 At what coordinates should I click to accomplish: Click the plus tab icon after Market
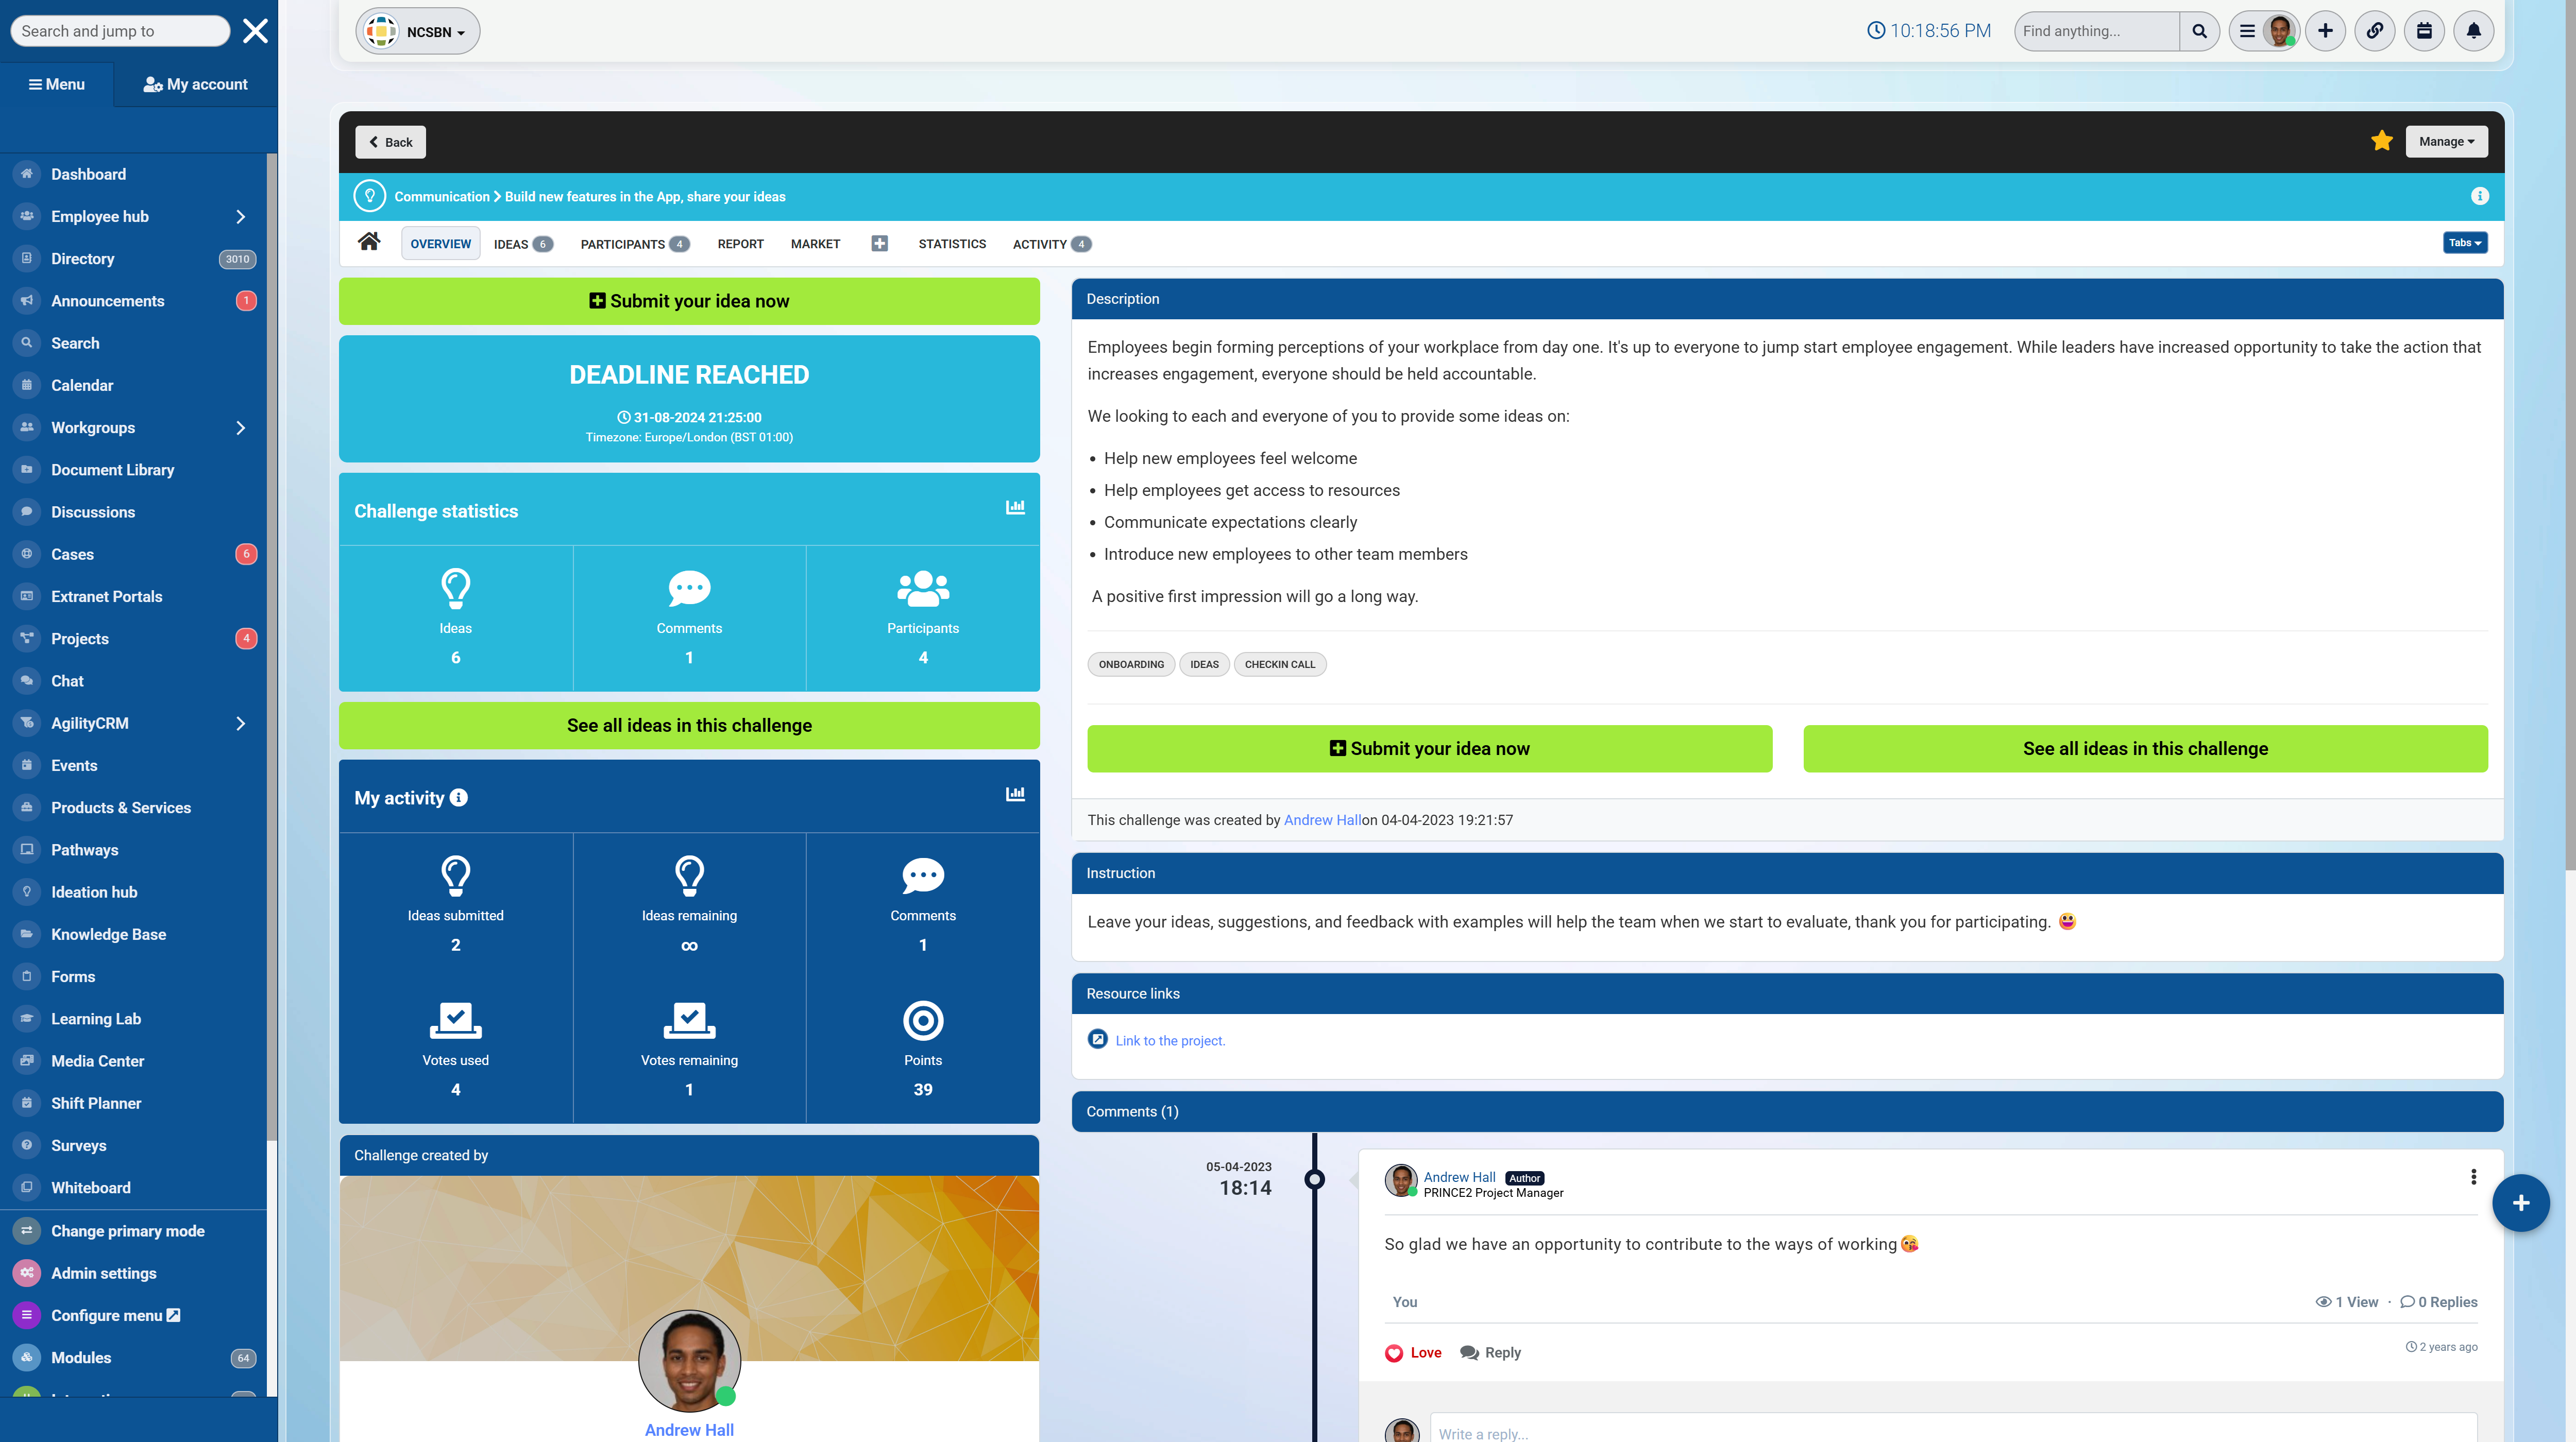click(879, 244)
